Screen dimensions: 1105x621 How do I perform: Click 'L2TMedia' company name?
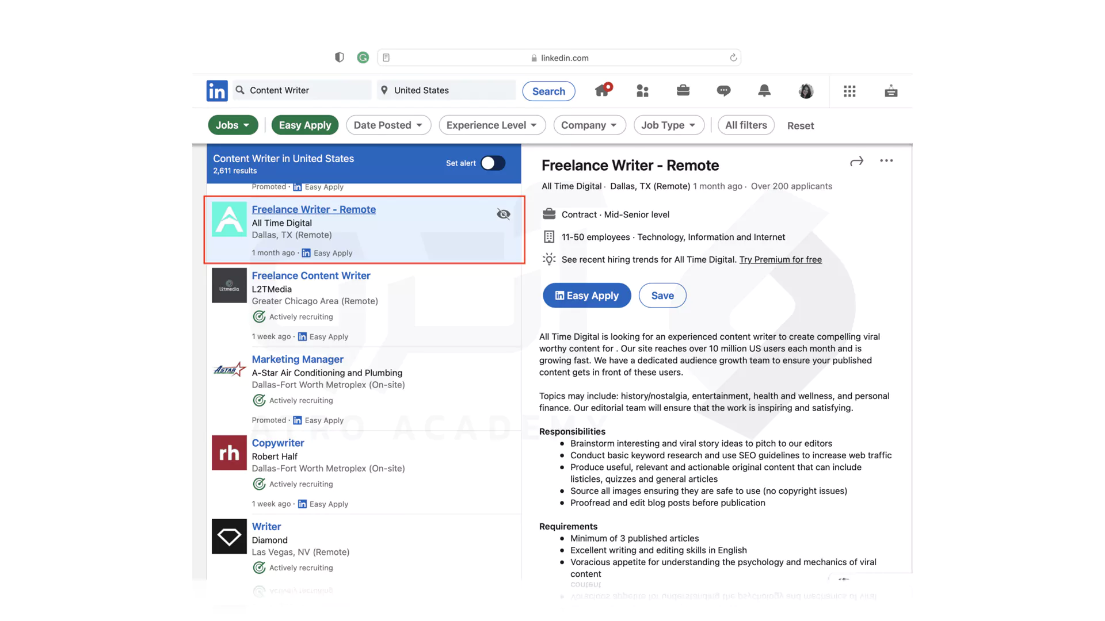click(x=272, y=289)
